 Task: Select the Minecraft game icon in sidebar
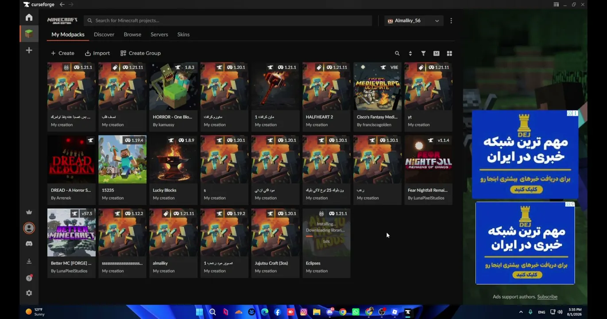pos(29,34)
